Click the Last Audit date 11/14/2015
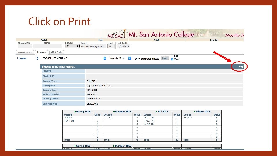The width and height of the screenshot is (277, 156). tap(123, 46)
